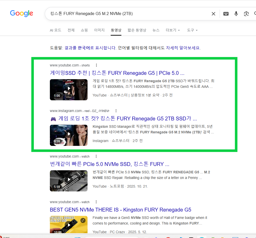
Task: Click the Google logo
Action: coord(22,13)
